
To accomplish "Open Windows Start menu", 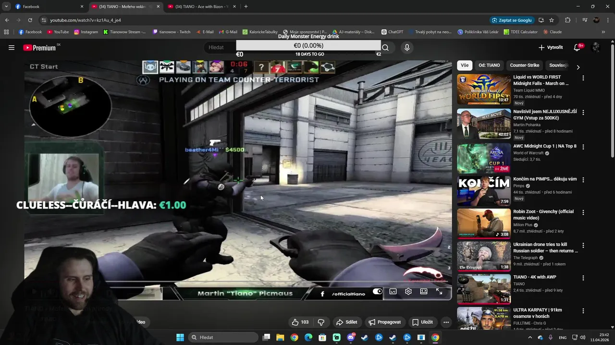I will pos(180,337).
